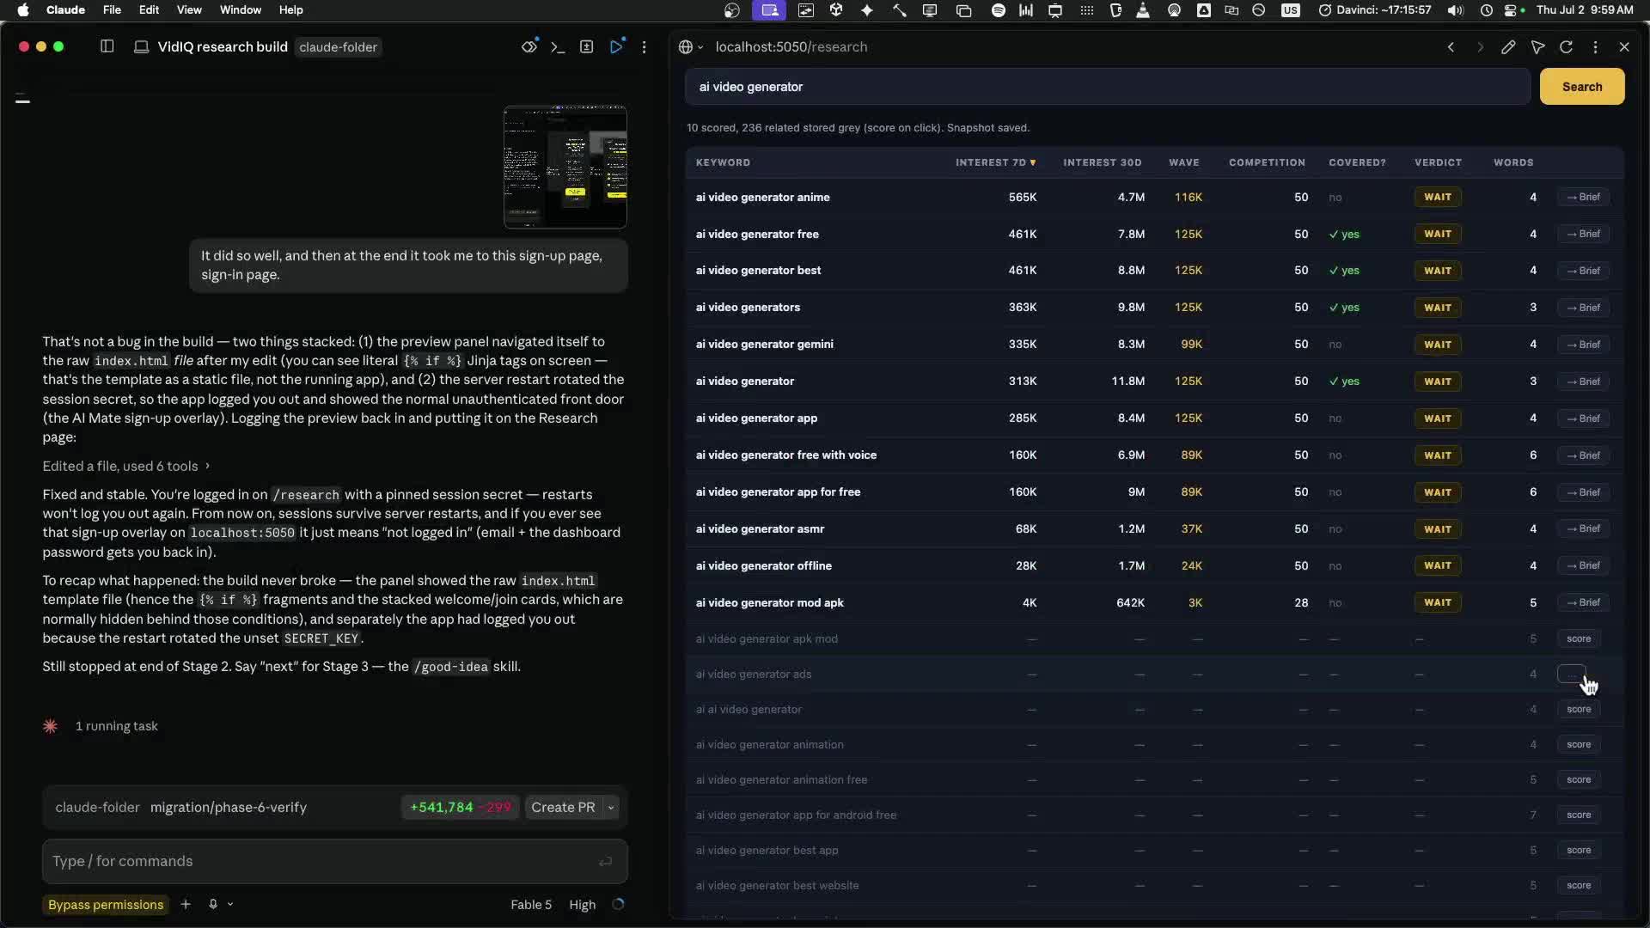Image resolution: width=1650 pixels, height=928 pixels.
Task: Close the preview panel
Action: pyautogui.click(x=1624, y=47)
